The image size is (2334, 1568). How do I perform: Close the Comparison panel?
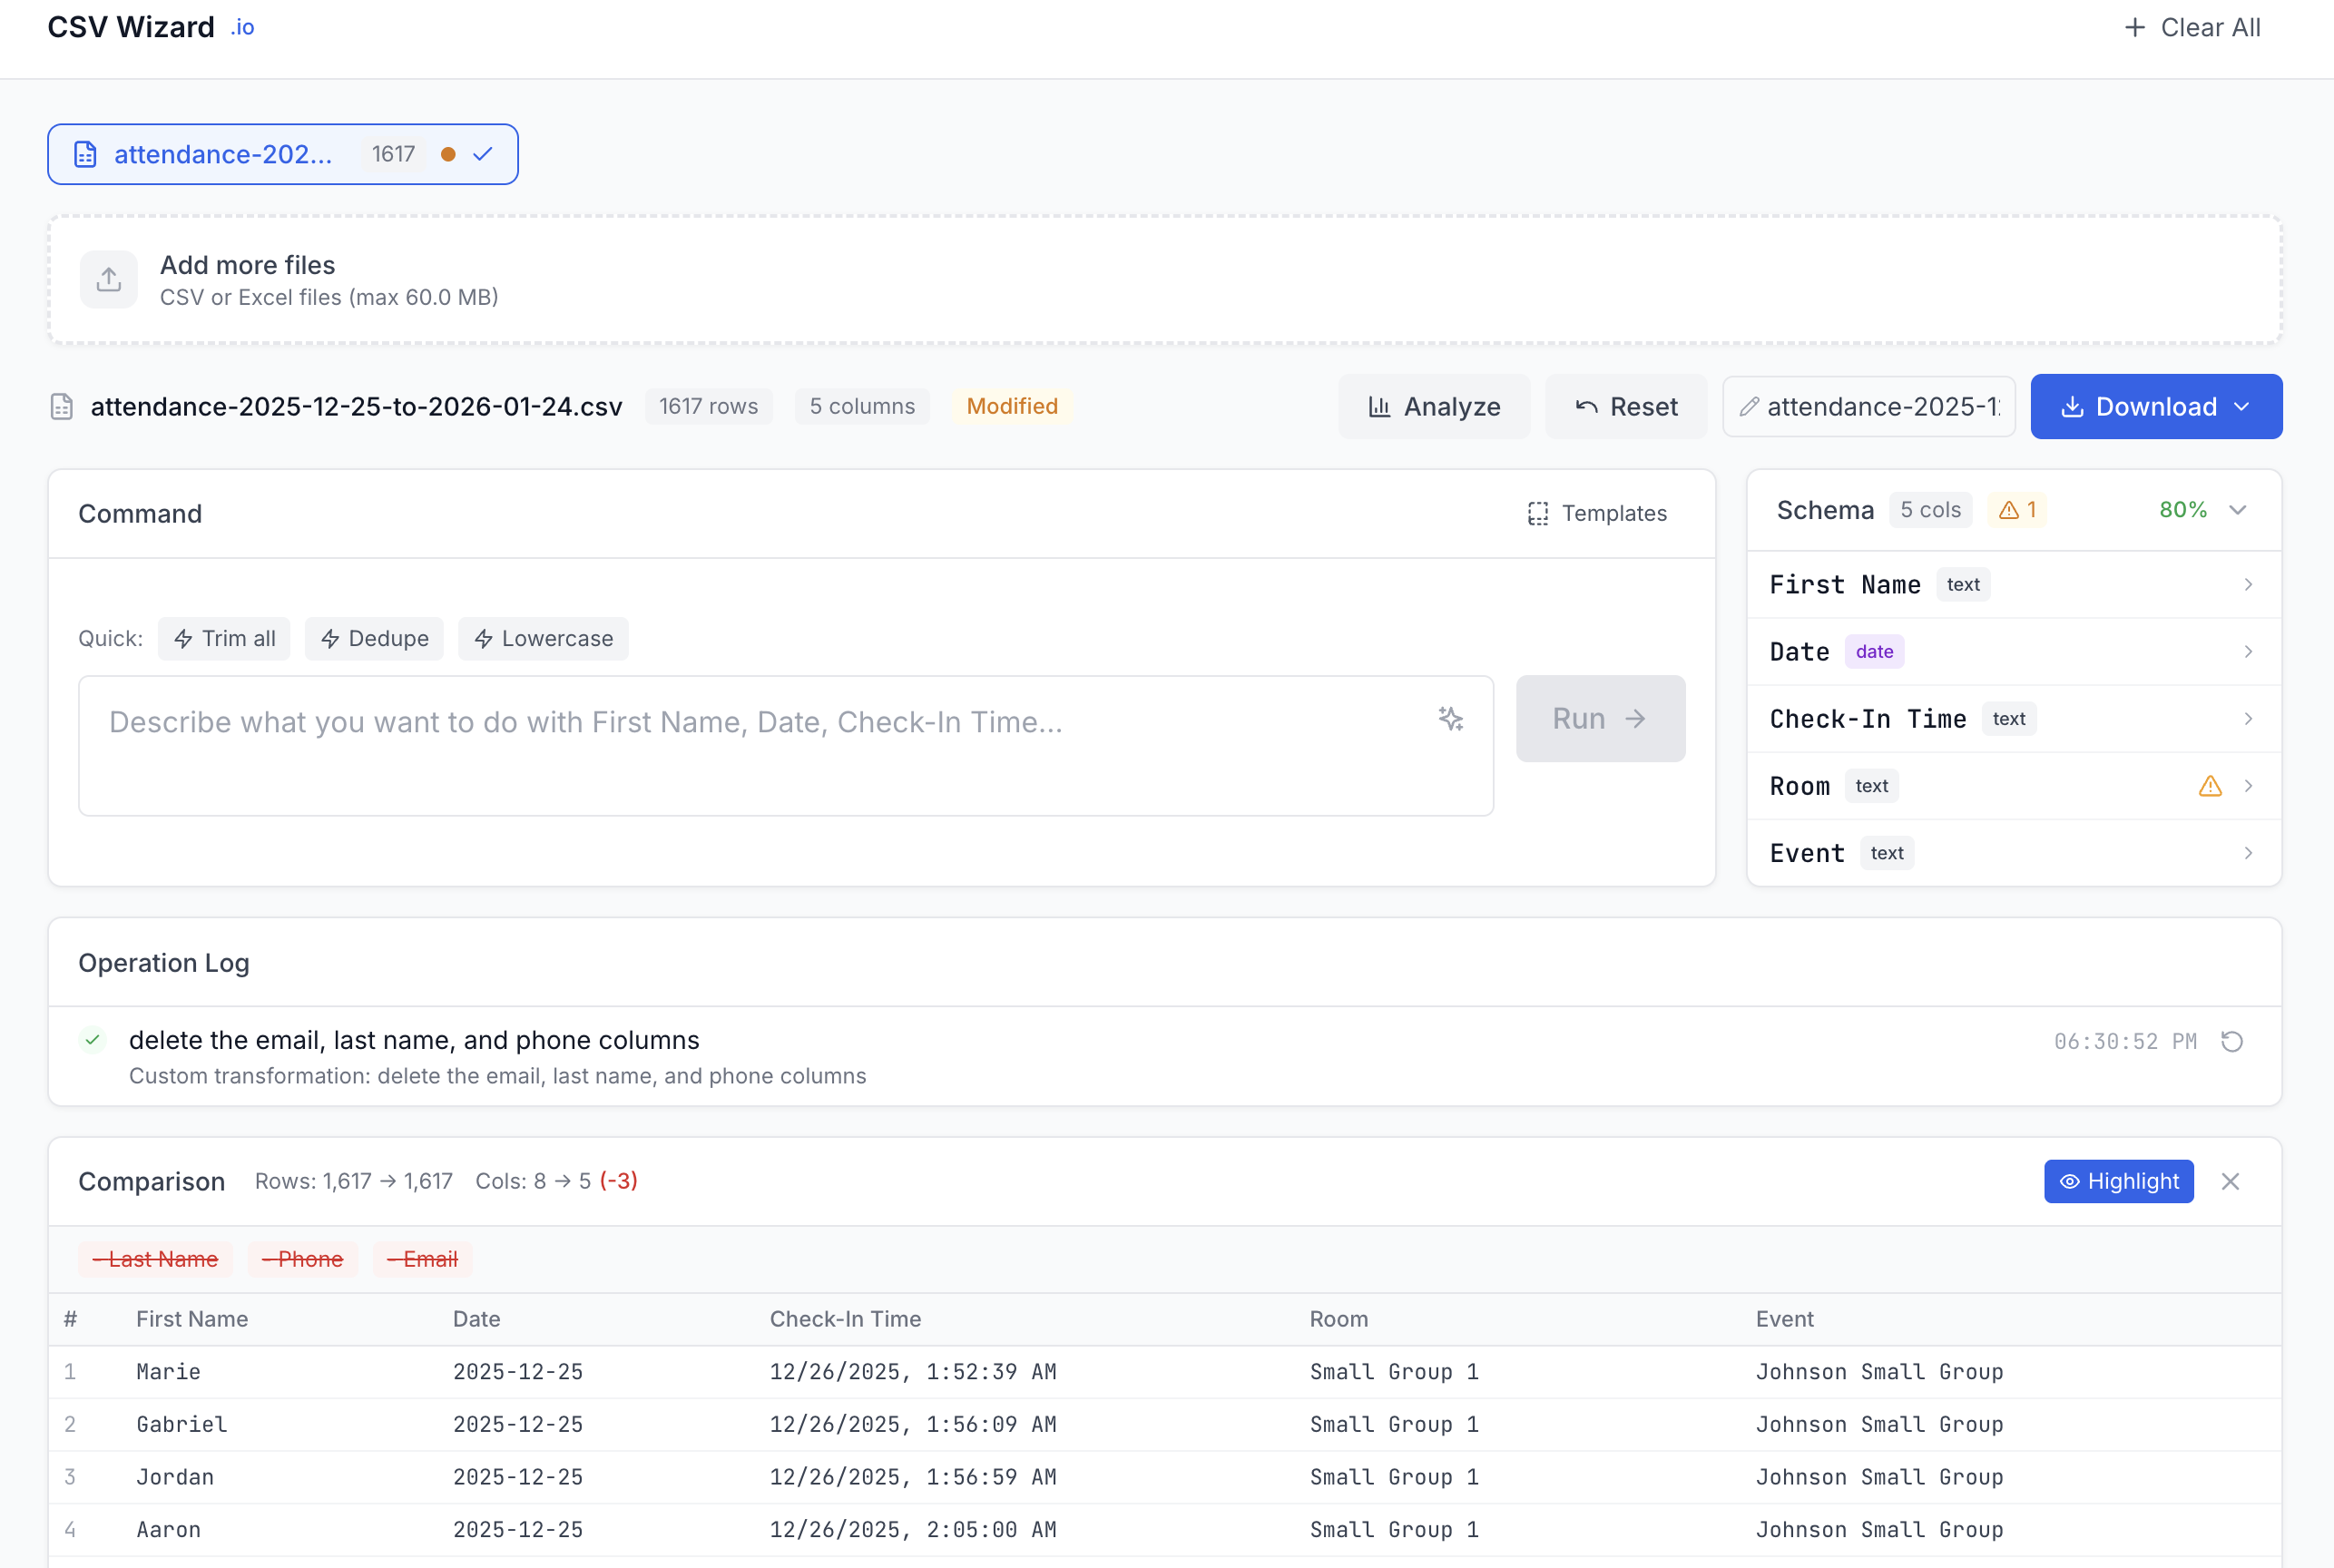(x=2230, y=1181)
